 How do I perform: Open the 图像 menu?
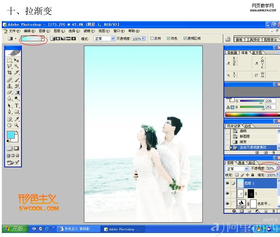44,31
